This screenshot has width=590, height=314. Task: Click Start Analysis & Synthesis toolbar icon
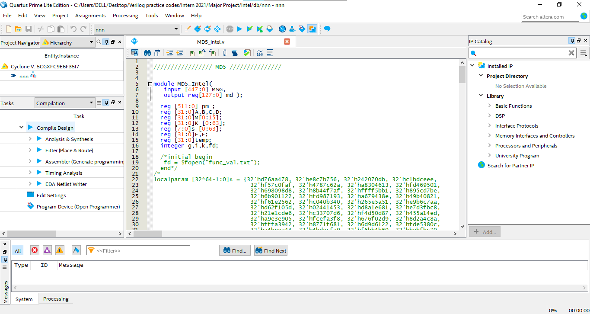[260, 29]
